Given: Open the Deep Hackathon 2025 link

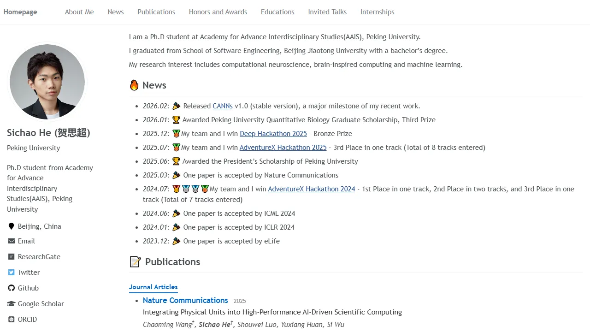Looking at the screenshot, I should click(x=273, y=133).
